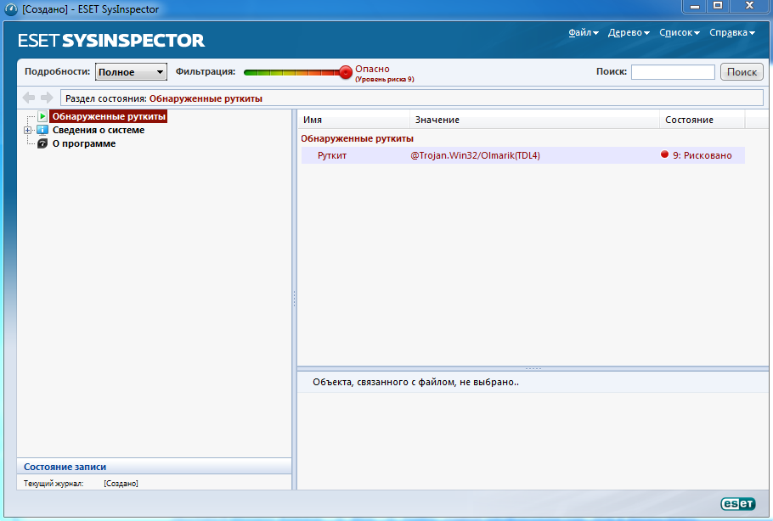The width and height of the screenshot is (773, 521).
Task: Open the Подробности dropdown set to Полное
Action: click(x=131, y=72)
